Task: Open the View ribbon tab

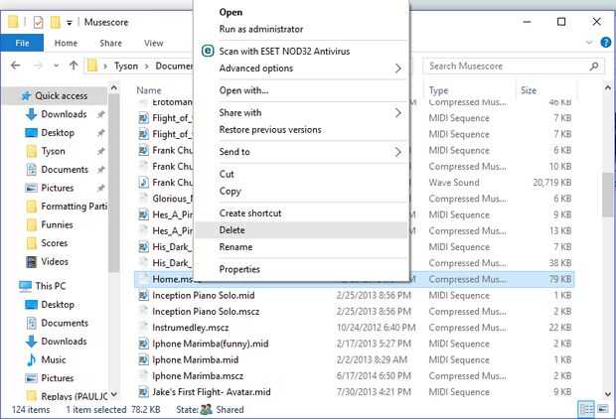Action: click(153, 43)
